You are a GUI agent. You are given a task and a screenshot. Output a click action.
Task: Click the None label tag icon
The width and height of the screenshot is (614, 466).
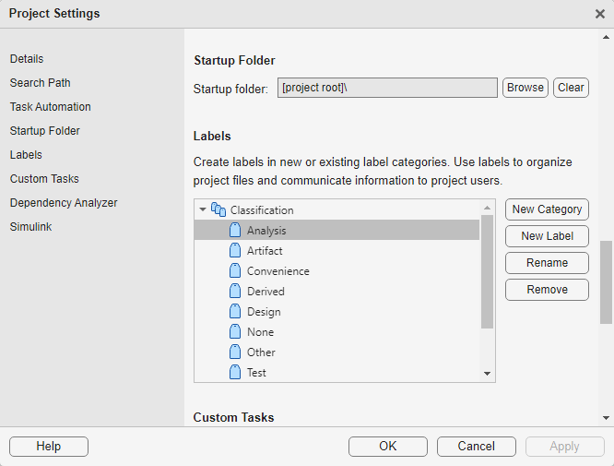point(234,332)
